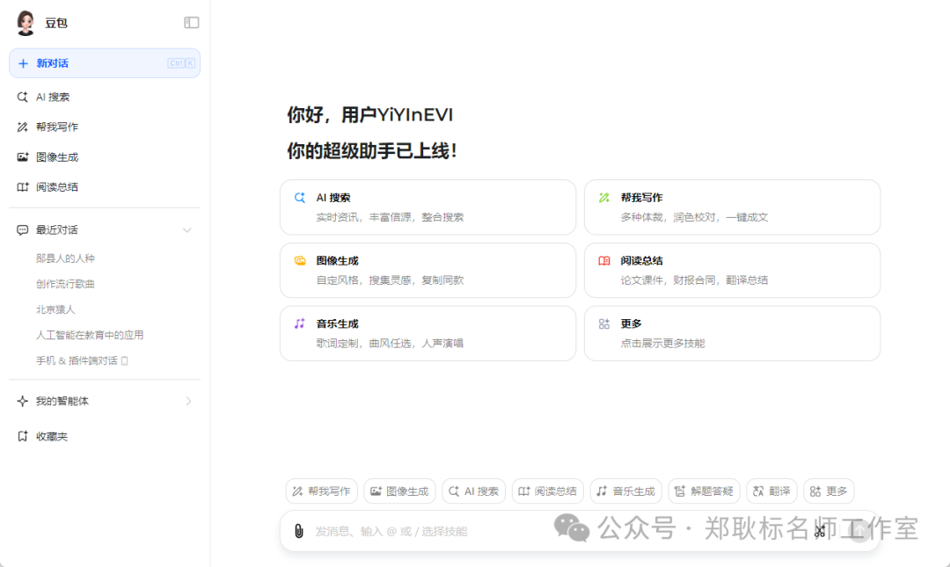Click the 最近对话 chat bubble icon
Viewport: 950px width, 567px height.
[22, 230]
